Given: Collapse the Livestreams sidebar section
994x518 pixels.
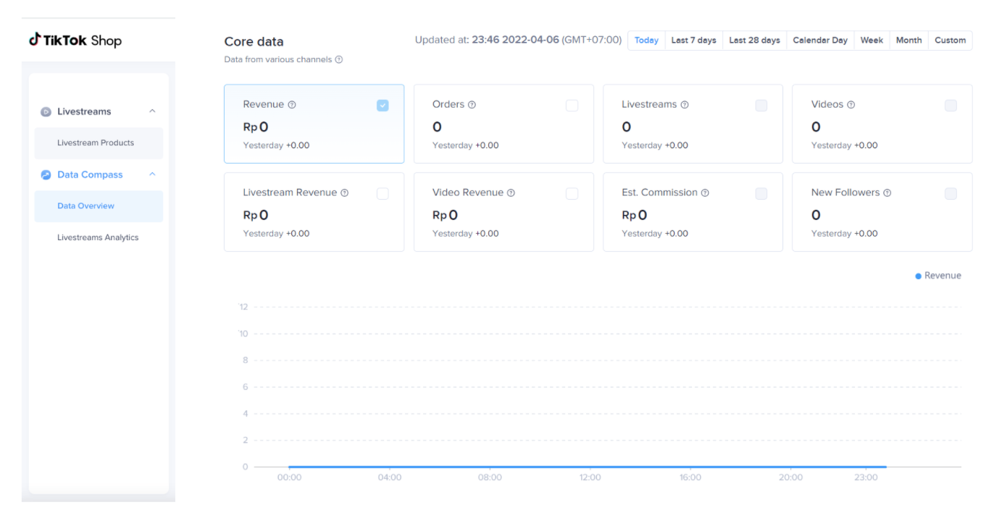Looking at the screenshot, I should [152, 111].
